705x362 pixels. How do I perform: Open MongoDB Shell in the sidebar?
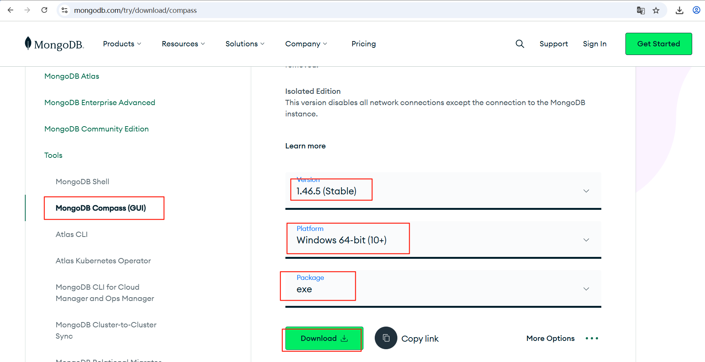point(82,182)
